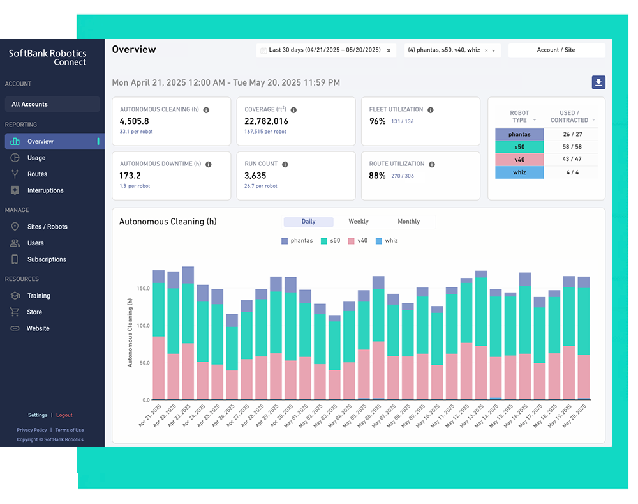Click info icon next to Coverage
This screenshot has width=638, height=504.
[x=293, y=110]
